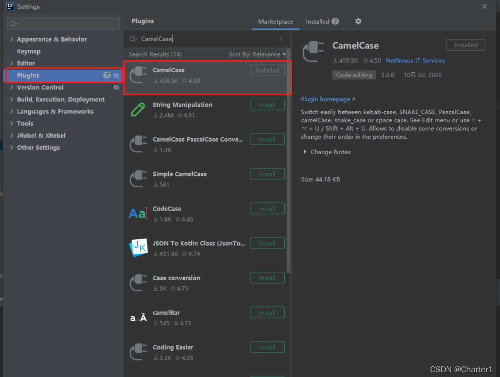This screenshot has width=500, height=377.
Task: Expand Appearance & Behavior section
Action: pyautogui.click(x=12, y=39)
